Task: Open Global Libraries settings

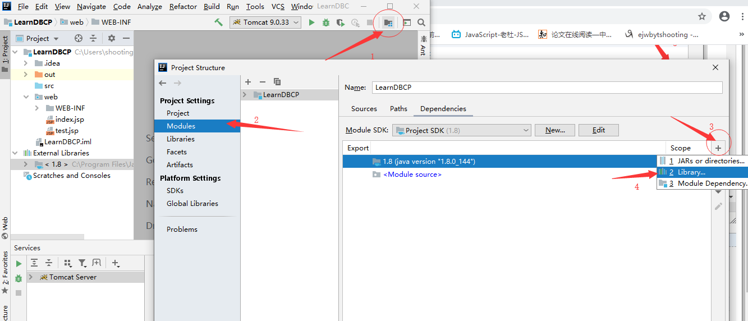Action: [x=192, y=204]
